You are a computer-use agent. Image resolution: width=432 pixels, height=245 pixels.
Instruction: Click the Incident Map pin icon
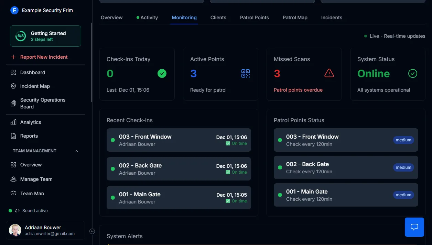click(x=13, y=86)
